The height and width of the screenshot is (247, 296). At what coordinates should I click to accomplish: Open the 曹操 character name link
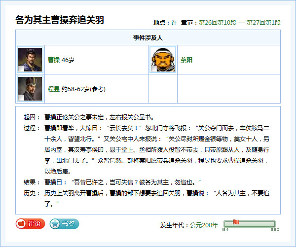[54, 60]
